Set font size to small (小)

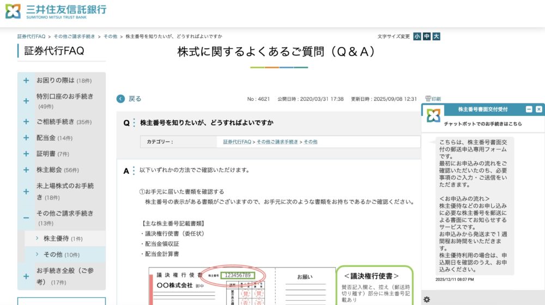417,36
